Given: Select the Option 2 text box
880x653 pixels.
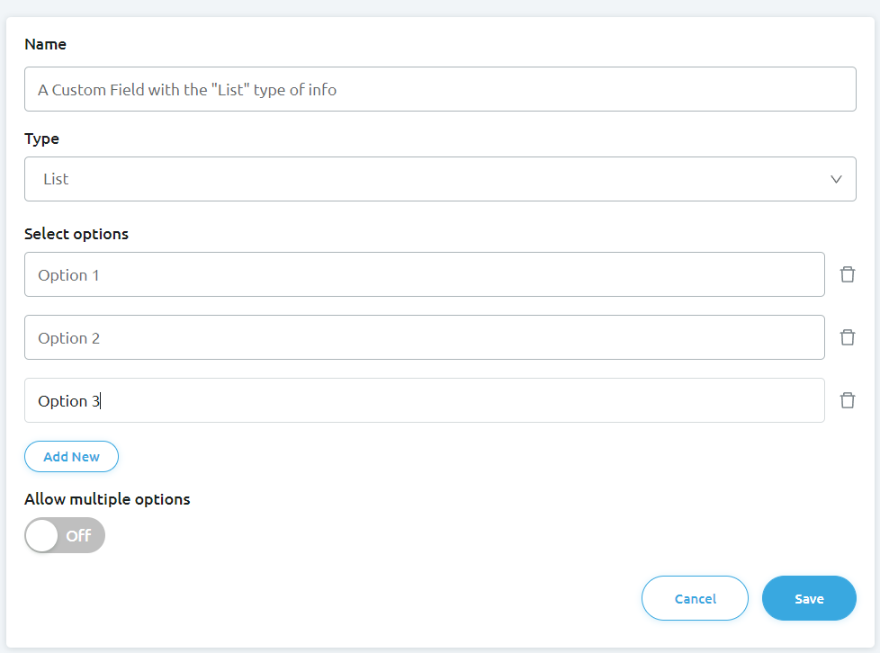Looking at the screenshot, I should pos(424,337).
